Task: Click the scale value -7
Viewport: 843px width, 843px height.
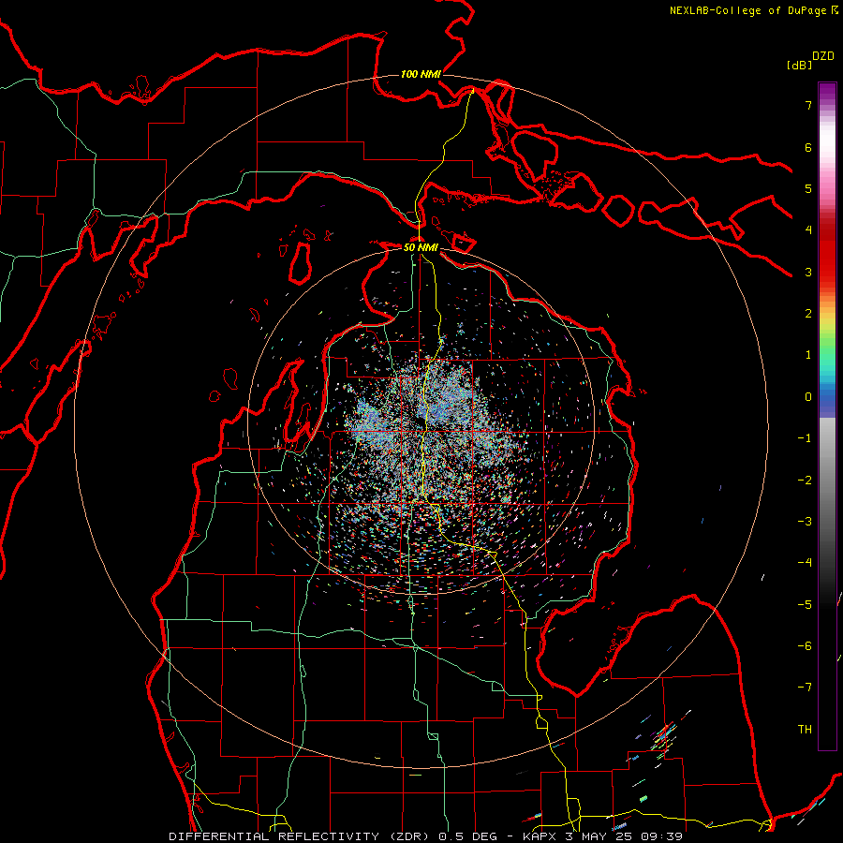Action: tap(805, 688)
